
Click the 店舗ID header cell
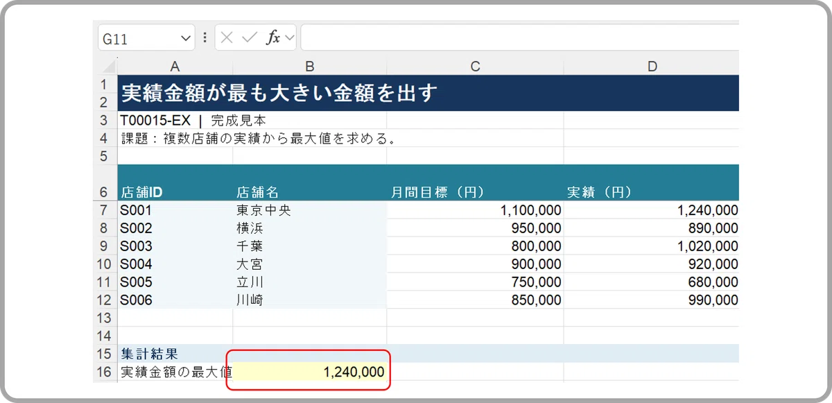click(175, 183)
